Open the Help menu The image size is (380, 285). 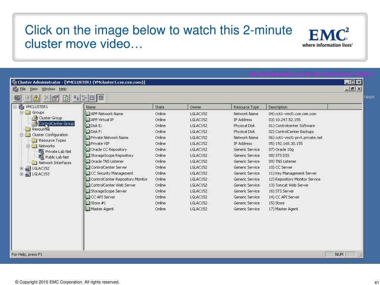pos(63,89)
